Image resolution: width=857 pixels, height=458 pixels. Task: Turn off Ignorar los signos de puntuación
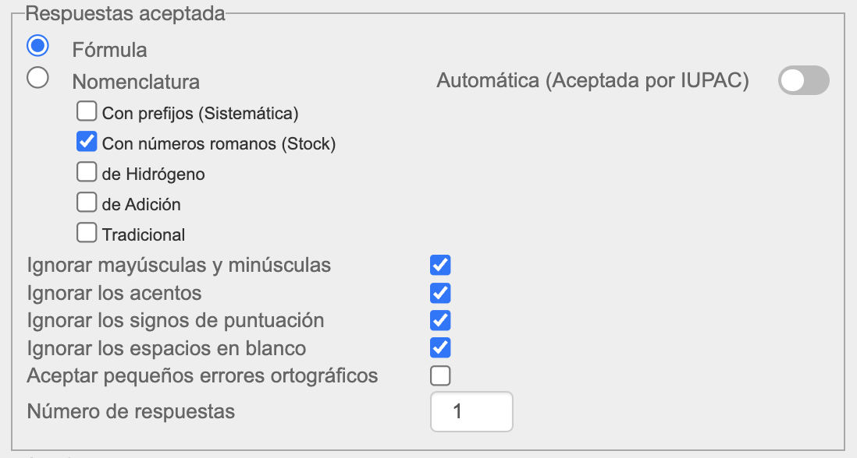(x=440, y=319)
